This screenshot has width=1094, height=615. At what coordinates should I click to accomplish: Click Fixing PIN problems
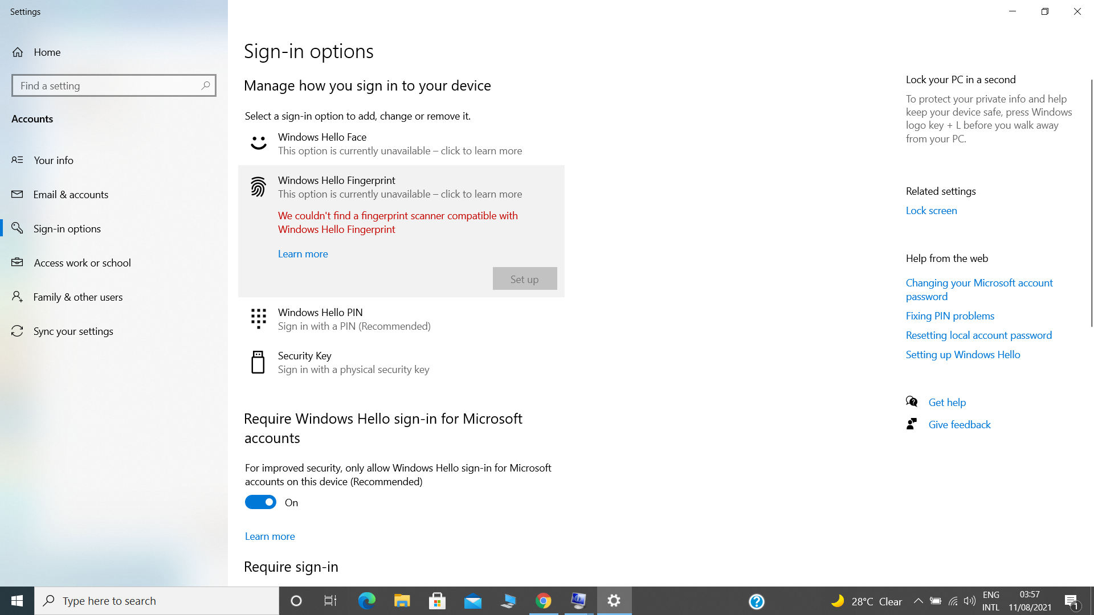point(949,315)
